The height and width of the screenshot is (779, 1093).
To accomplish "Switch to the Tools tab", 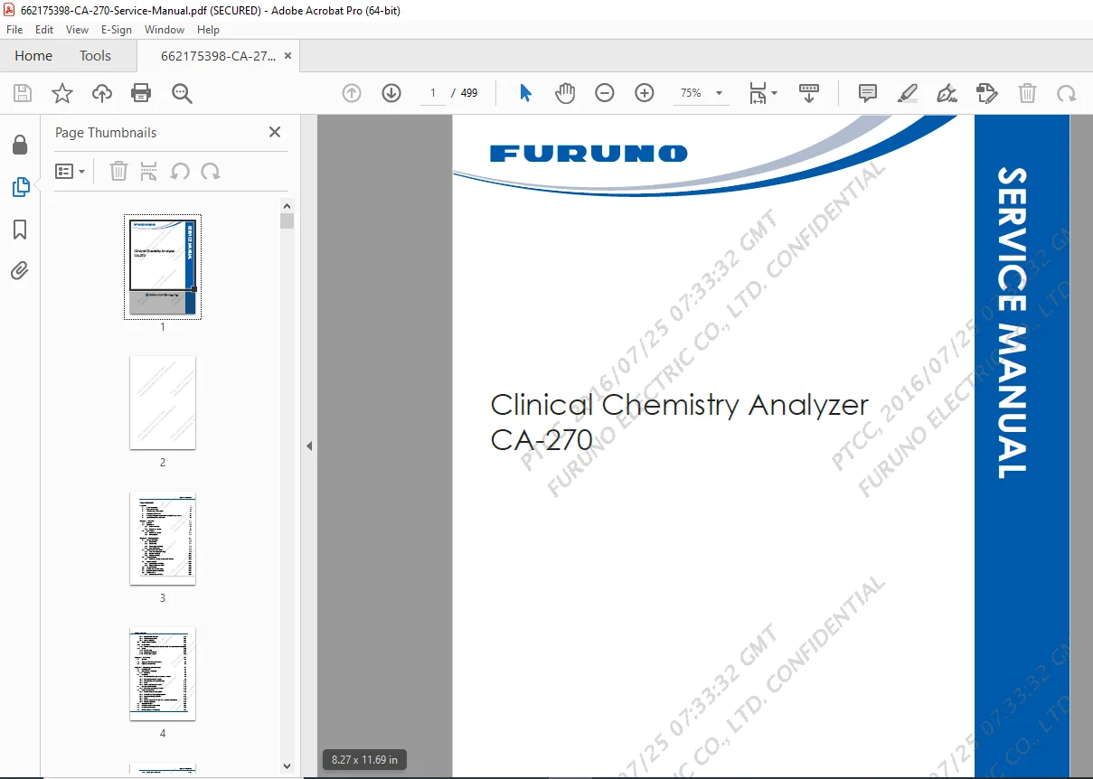I will click(x=95, y=56).
